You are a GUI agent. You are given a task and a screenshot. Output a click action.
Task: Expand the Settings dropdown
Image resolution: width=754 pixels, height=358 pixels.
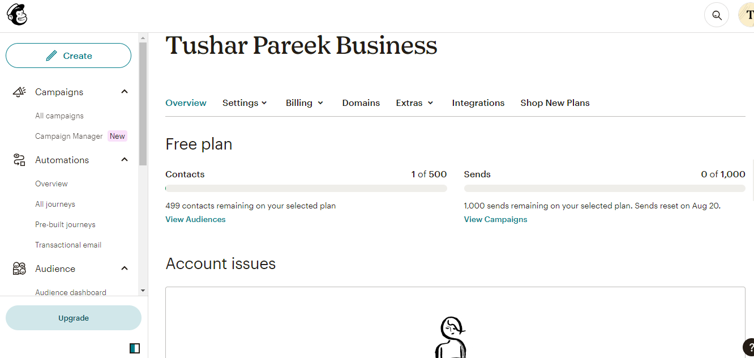tap(245, 103)
